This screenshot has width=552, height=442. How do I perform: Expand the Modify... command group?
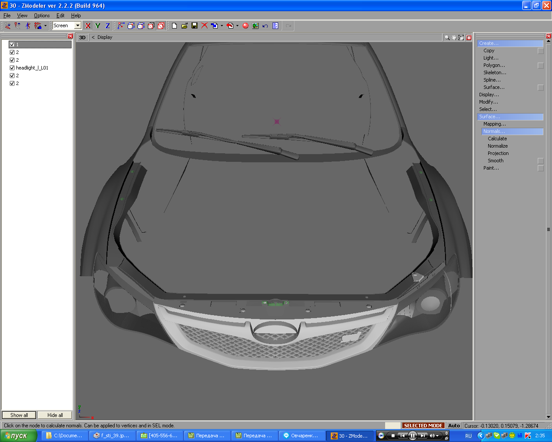tap(488, 102)
